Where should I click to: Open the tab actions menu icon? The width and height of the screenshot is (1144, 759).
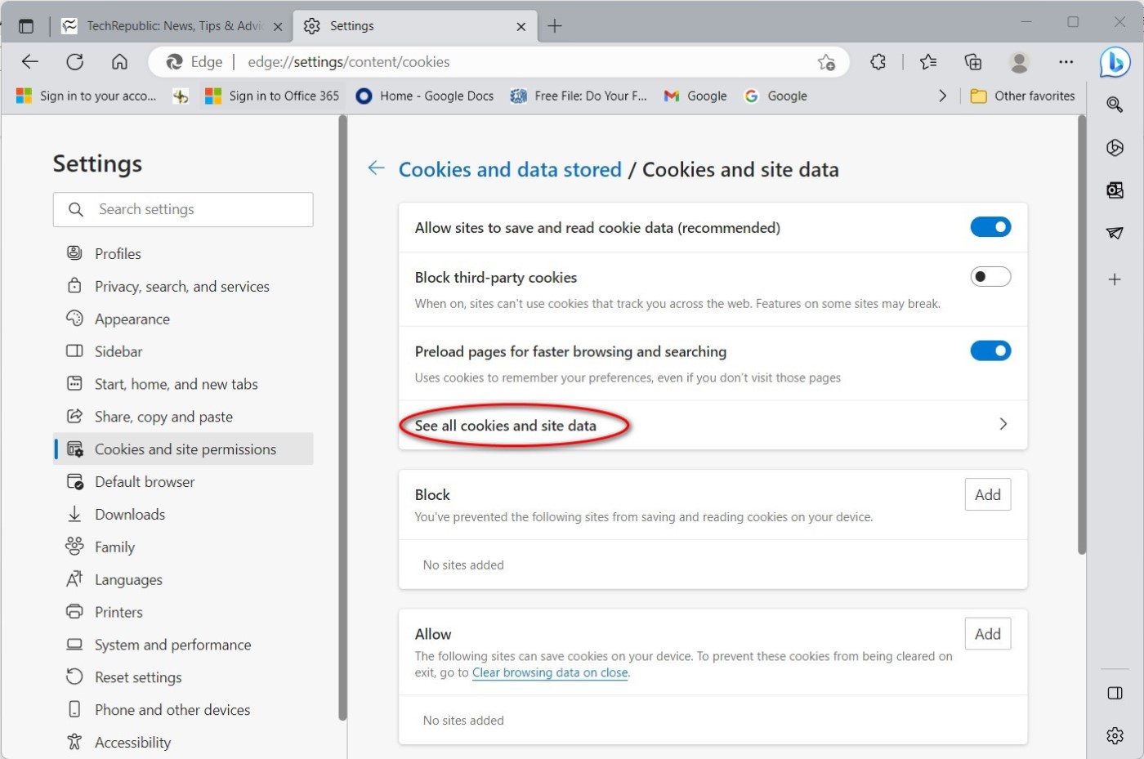tap(26, 26)
